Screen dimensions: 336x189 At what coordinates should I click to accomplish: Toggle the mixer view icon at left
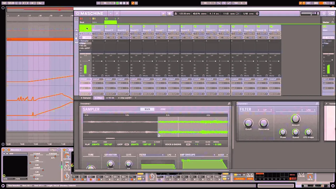[76, 19]
